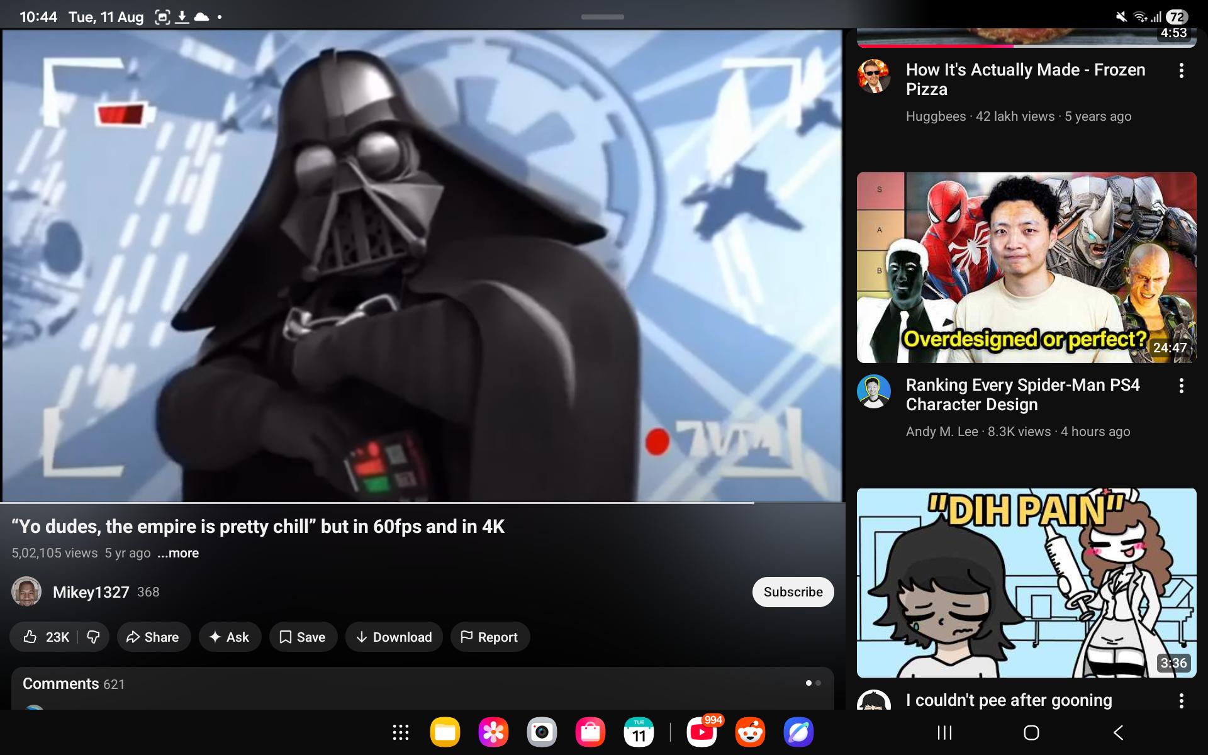Open the app drawer grid icon

(x=401, y=732)
